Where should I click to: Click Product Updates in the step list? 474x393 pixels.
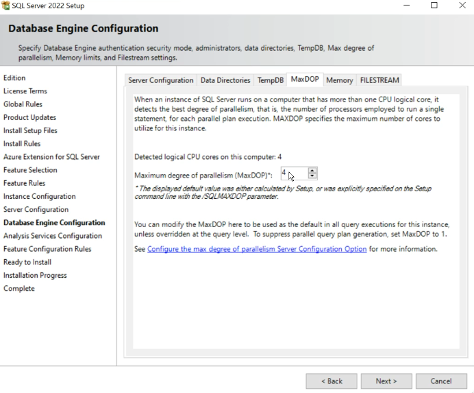coord(29,117)
